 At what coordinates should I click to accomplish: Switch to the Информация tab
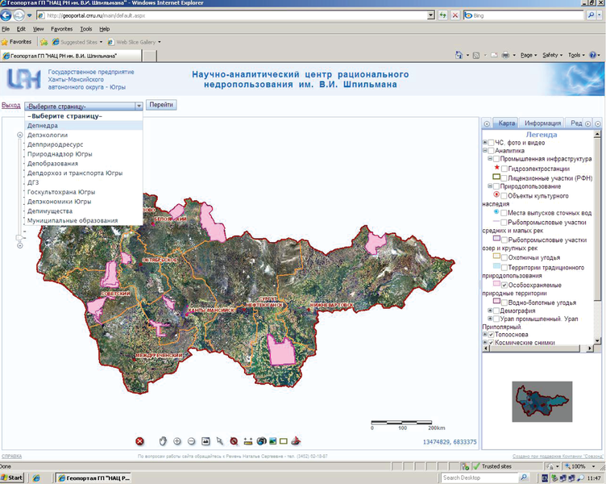coord(542,123)
